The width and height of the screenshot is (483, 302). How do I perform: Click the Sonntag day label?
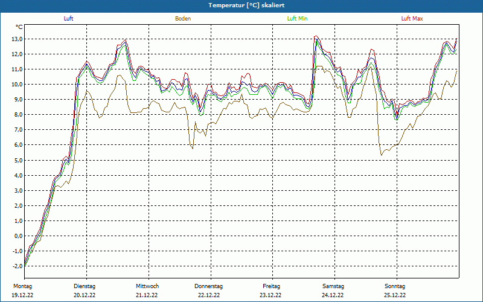click(x=395, y=286)
